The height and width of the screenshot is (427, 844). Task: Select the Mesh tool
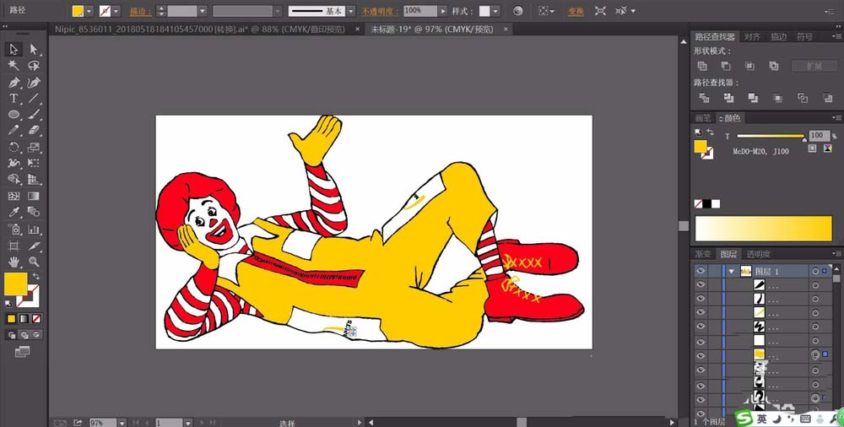pos(14,197)
